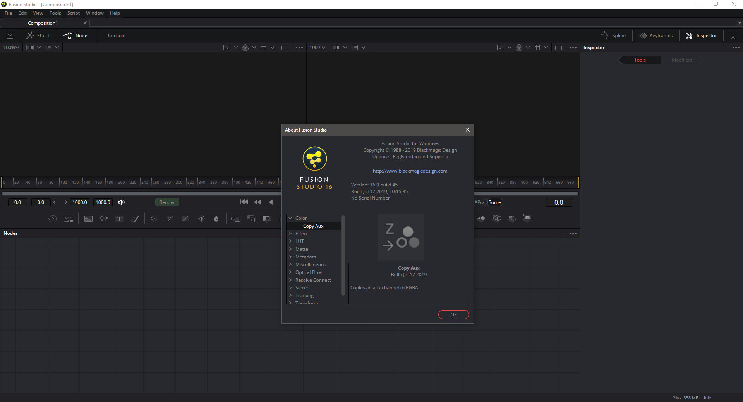Screen dimensions: 743x402
Task: Toggle Some proxy quality button
Action: tap(494, 202)
